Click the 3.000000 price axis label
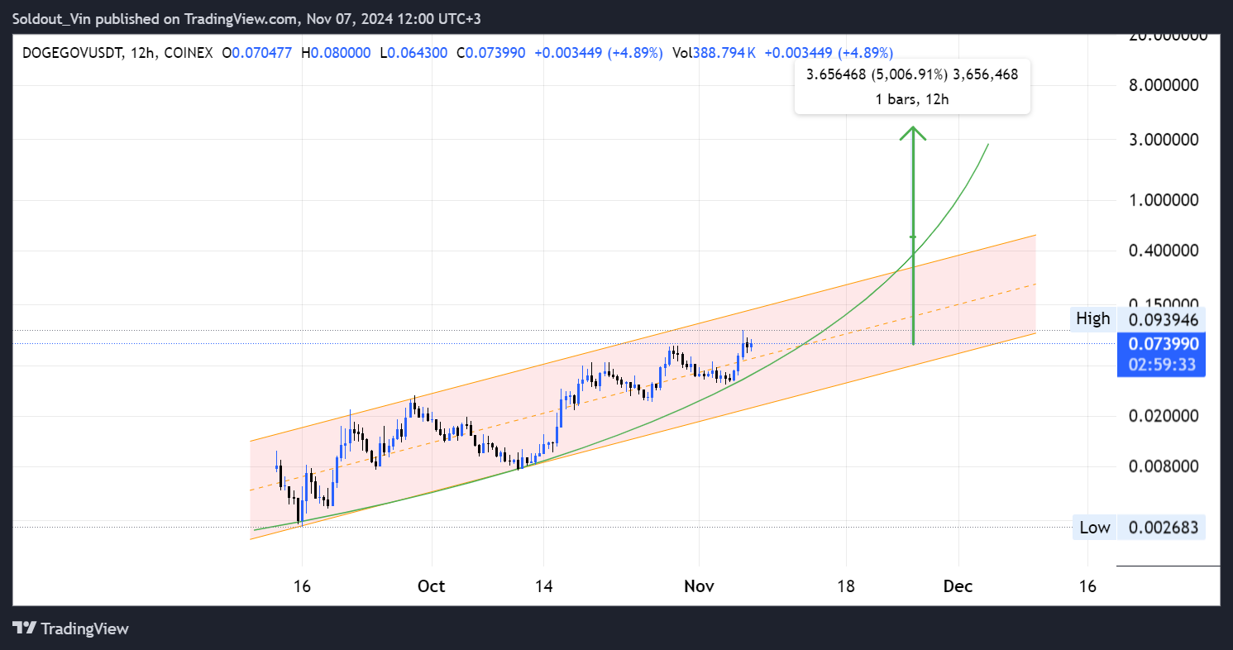 pyautogui.click(x=1162, y=140)
